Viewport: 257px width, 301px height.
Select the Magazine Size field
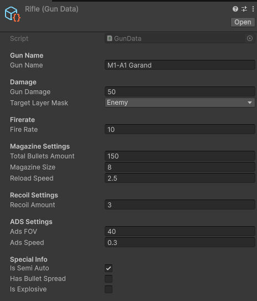pyautogui.click(x=179, y=167)
